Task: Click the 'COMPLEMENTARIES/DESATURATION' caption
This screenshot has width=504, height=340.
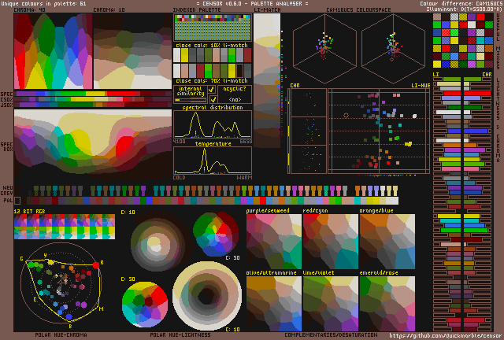Action: 331,334
